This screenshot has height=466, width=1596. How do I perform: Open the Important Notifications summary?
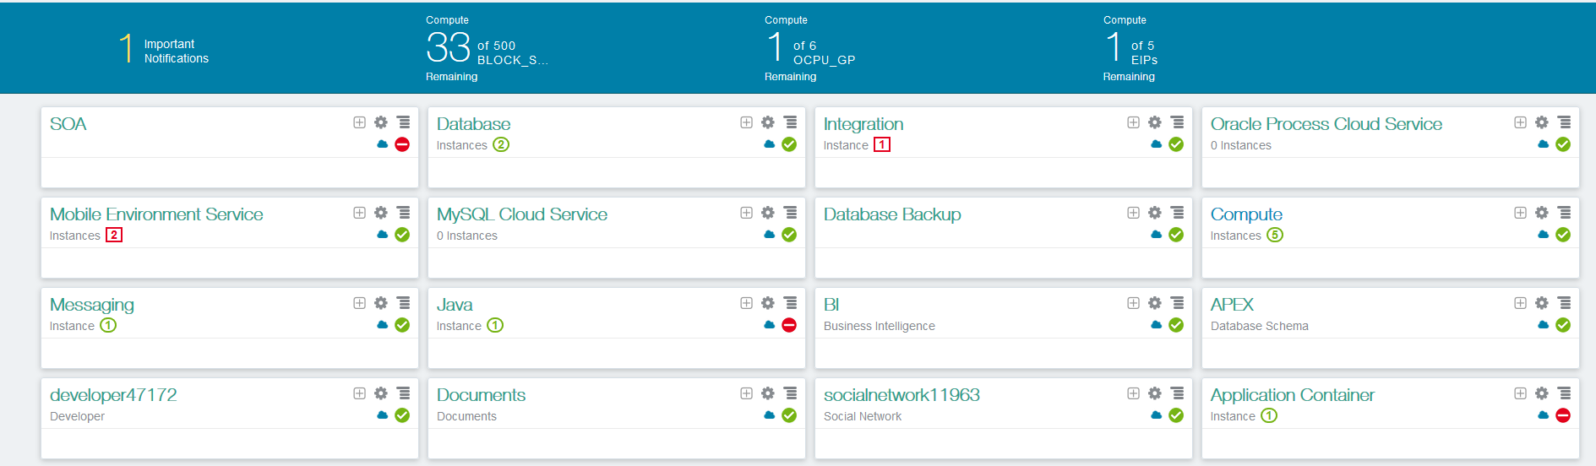point(164,49)
